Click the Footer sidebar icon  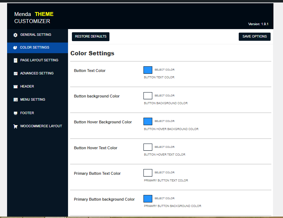pos(15,113)
